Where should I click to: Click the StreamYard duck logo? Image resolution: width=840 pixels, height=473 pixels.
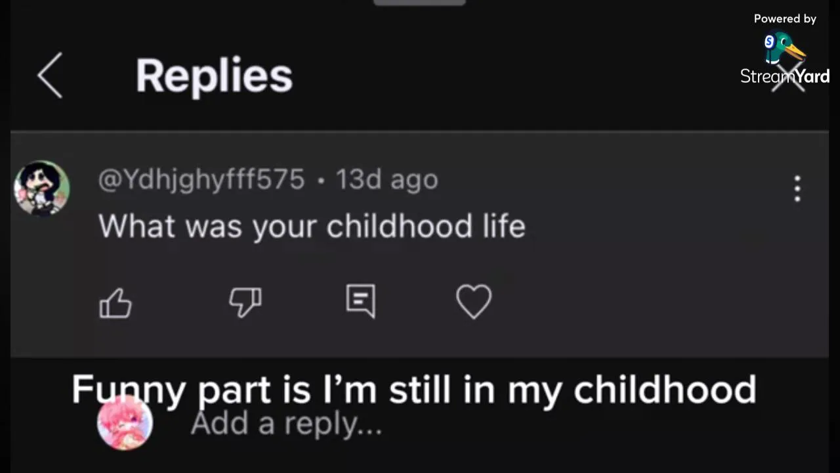coord(783,47)
